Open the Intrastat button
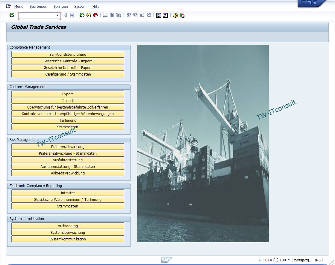This screenshot has width=335, height=265. (x=68, y=193)
